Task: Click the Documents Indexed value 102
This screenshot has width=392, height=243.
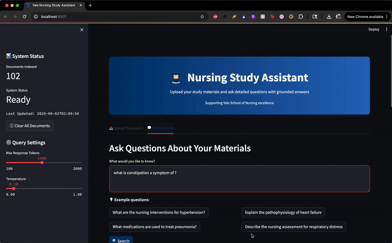Action: (x=13, y=76)
